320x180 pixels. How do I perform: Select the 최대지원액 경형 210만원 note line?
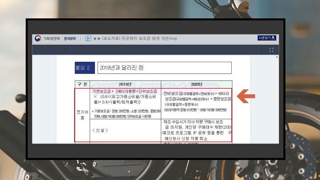coord(195,110)
